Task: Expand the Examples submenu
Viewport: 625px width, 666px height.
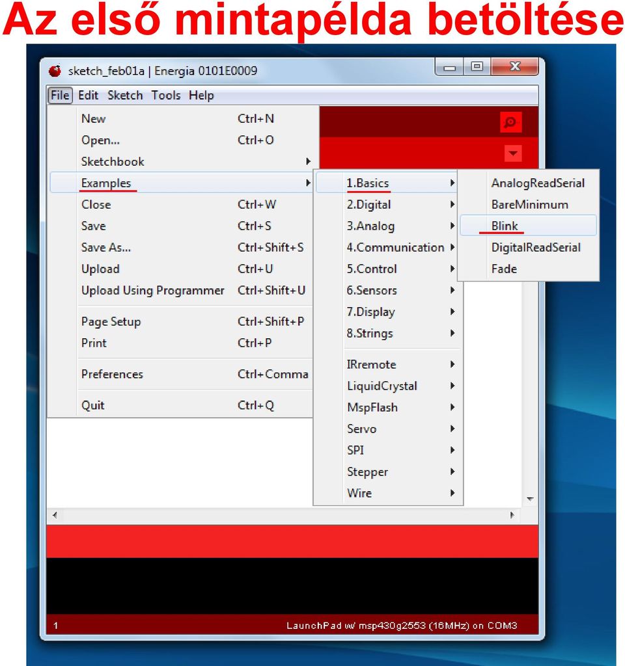Action: [x=181, y=183]
